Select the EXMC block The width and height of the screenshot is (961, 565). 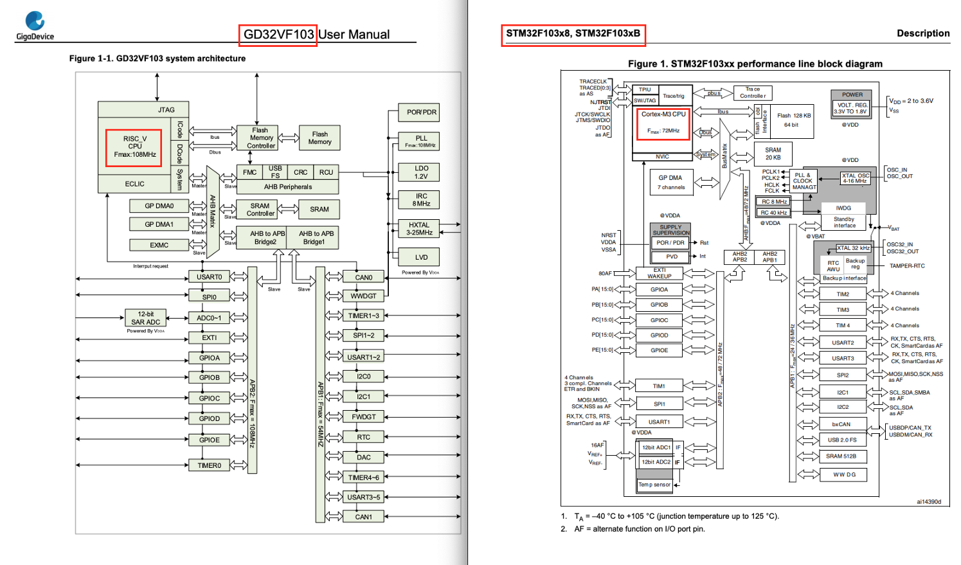coord(159,245)
